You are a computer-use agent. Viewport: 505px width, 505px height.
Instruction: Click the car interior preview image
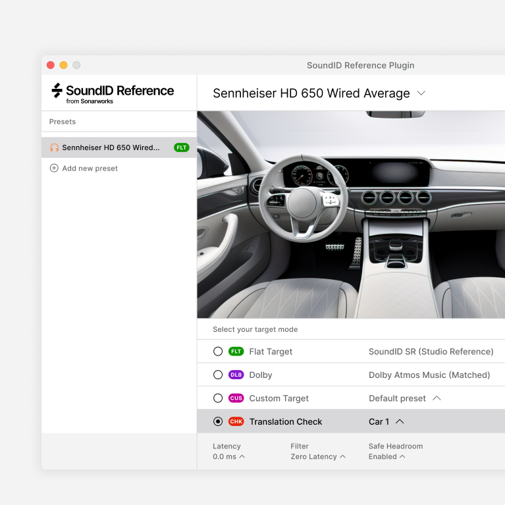click(x=351, y=215)
